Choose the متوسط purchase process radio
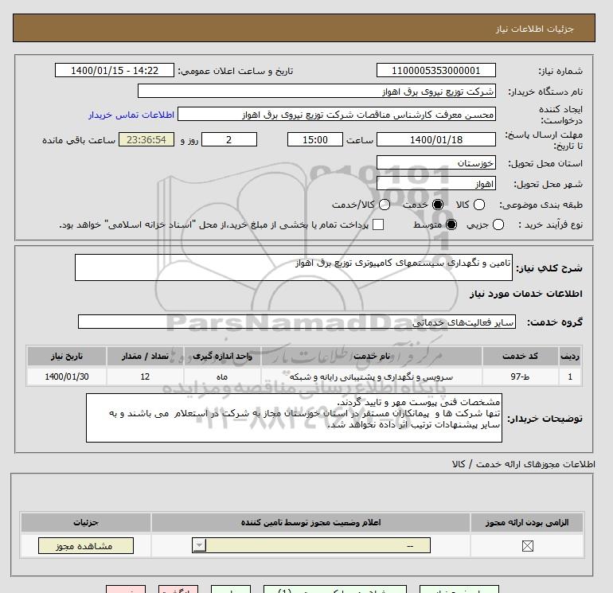This screenshot has width=613, height=593. [x=451, y=224]
